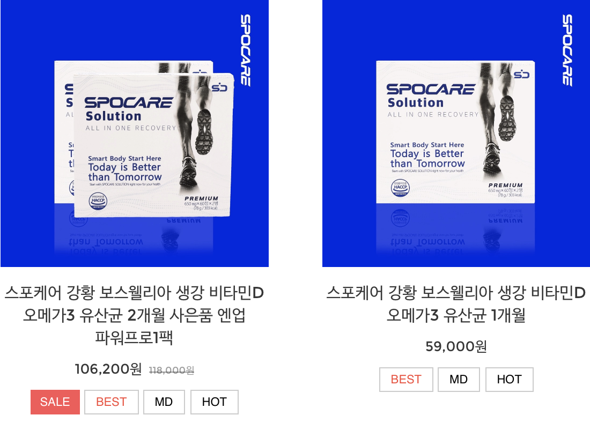Click vertical SPOCARE logo on right image
Image resolution: width=590 pixels, height=430 pixels.
coord(567,50)
